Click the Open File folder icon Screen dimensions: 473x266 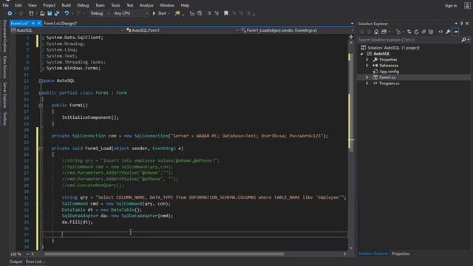(42, 13)
